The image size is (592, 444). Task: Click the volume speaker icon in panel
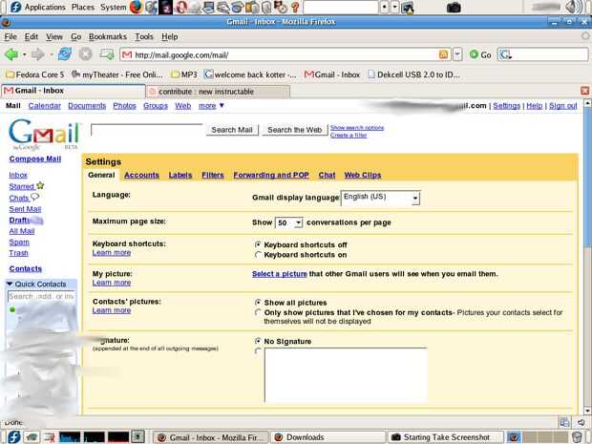pos(574,7)
